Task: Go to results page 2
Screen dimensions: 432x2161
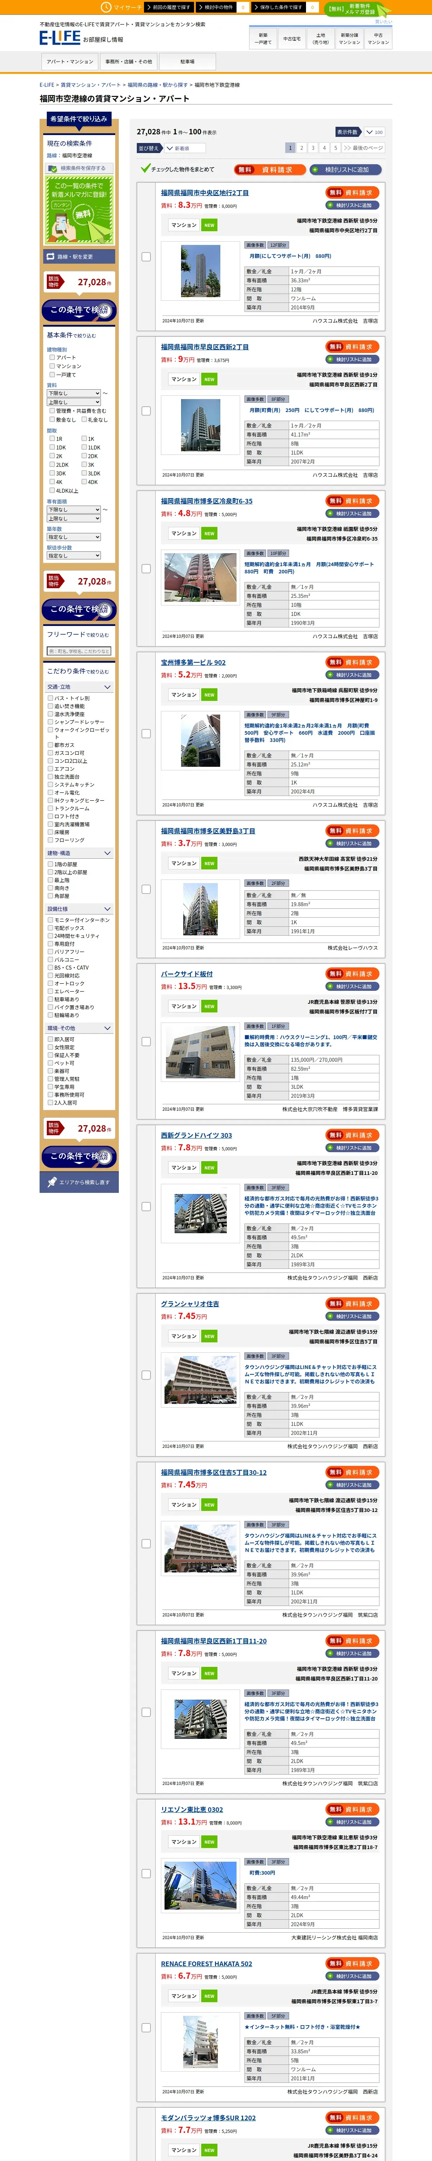Action: pyautogui.click(x=302, y=148)
